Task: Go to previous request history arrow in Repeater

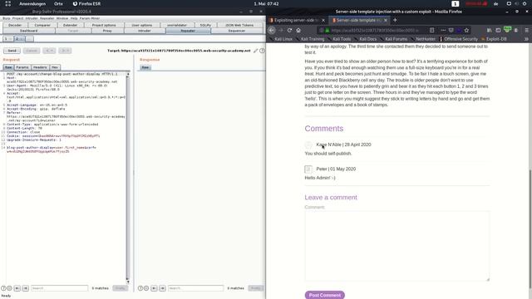Action: pyautogui.click(x=50, y=51)
